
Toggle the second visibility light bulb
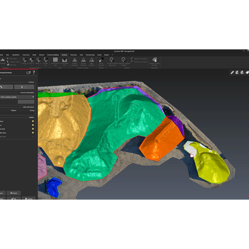pyautogui.click(x=33, y=125)
